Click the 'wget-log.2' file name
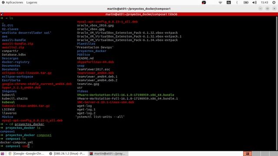Viewport: 278px width, 156px height. (x=86, y=113)
